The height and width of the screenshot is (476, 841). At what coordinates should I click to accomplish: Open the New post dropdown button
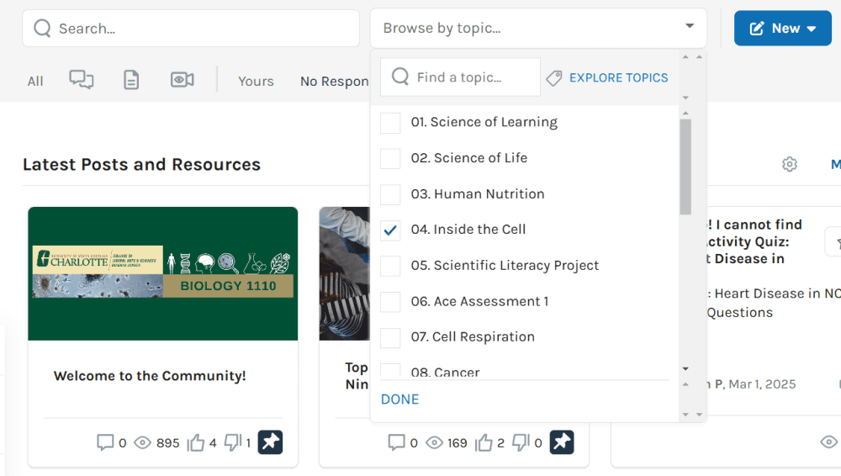click(782, 29)
